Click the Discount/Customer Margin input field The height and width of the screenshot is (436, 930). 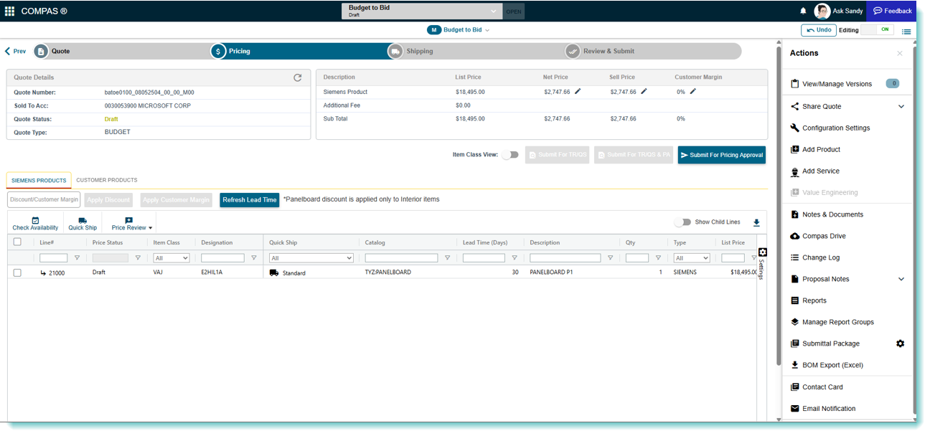(x=44, y=200)
